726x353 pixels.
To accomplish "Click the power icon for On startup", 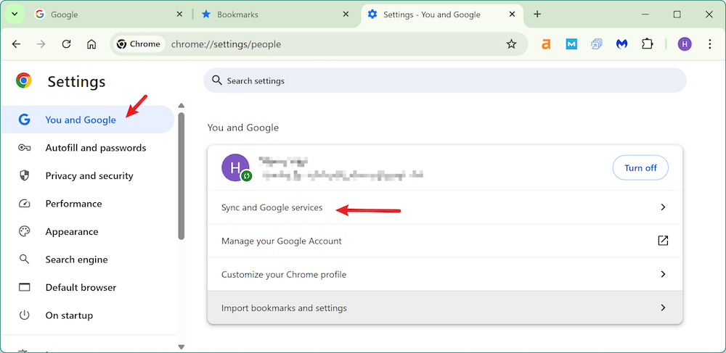I will click(24, 315).
